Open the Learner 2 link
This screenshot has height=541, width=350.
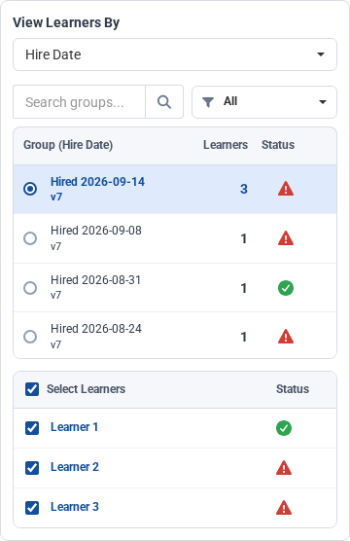pyautogui.click(x=75, y=467)
